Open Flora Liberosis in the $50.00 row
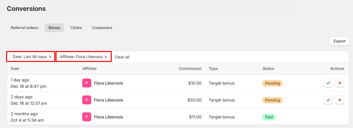This screenshot has width=353, height=128. coord(108,100)
